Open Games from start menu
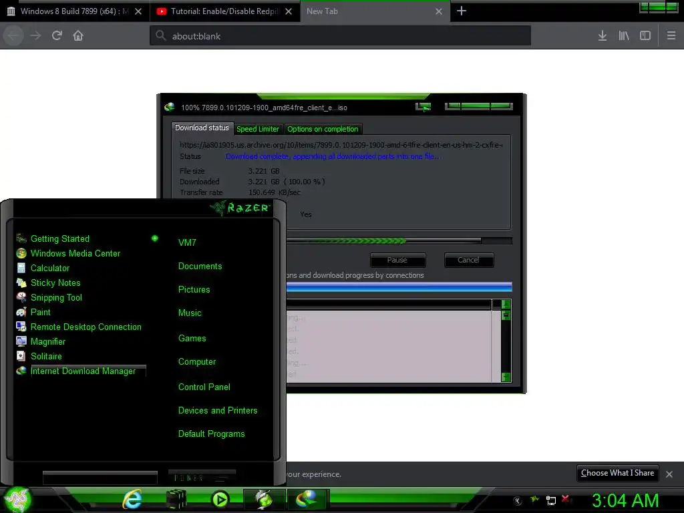The image size is (684, 513). coord(192,338)
